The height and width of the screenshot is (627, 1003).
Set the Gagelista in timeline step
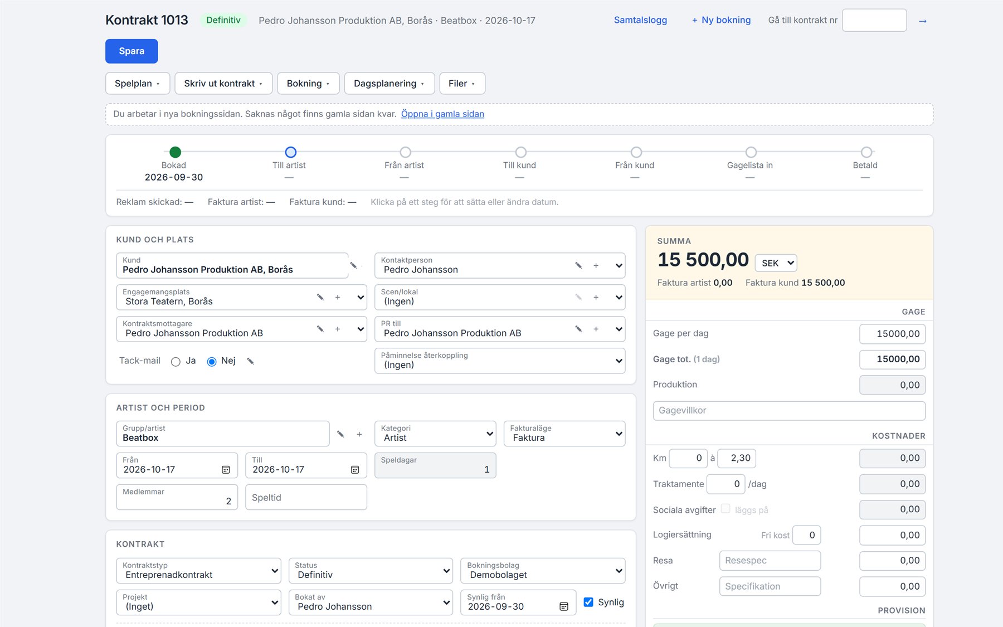click(751, 152)
